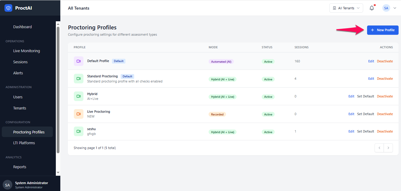Click the MODE column header

[213, 47]
